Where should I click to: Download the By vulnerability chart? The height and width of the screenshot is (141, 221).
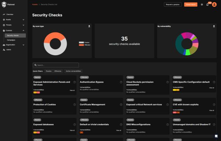point(214,26)
